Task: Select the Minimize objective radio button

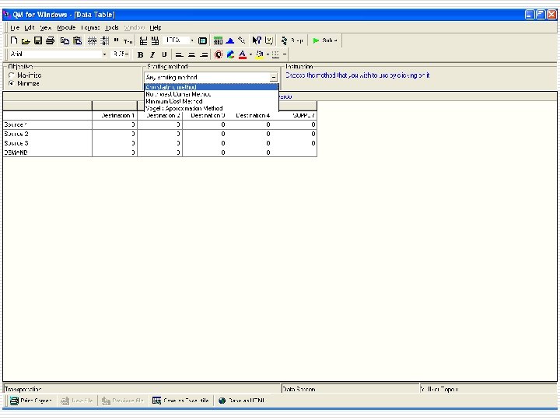Action: tap(12, 83)
